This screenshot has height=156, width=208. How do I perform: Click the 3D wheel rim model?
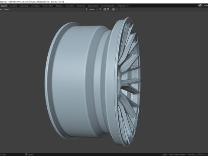coord(92,82)
